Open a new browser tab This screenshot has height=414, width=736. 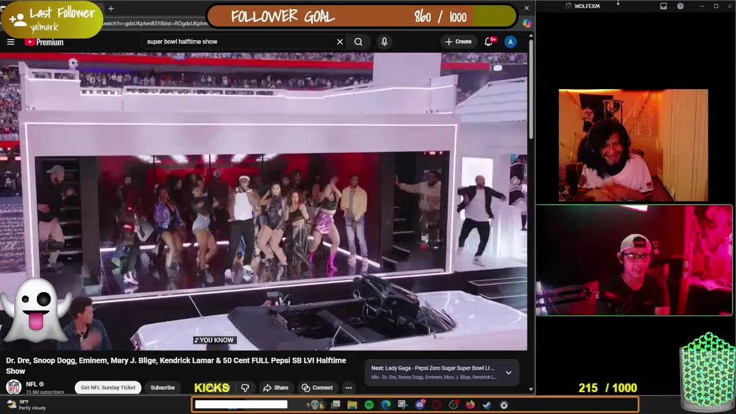click(x=111, y=9)
